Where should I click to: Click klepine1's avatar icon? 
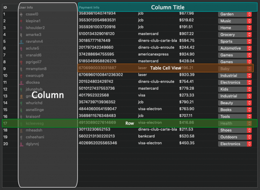coord(21,21)
